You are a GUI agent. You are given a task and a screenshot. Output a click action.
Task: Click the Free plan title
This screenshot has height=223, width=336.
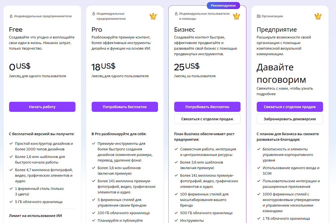(16, 29)
